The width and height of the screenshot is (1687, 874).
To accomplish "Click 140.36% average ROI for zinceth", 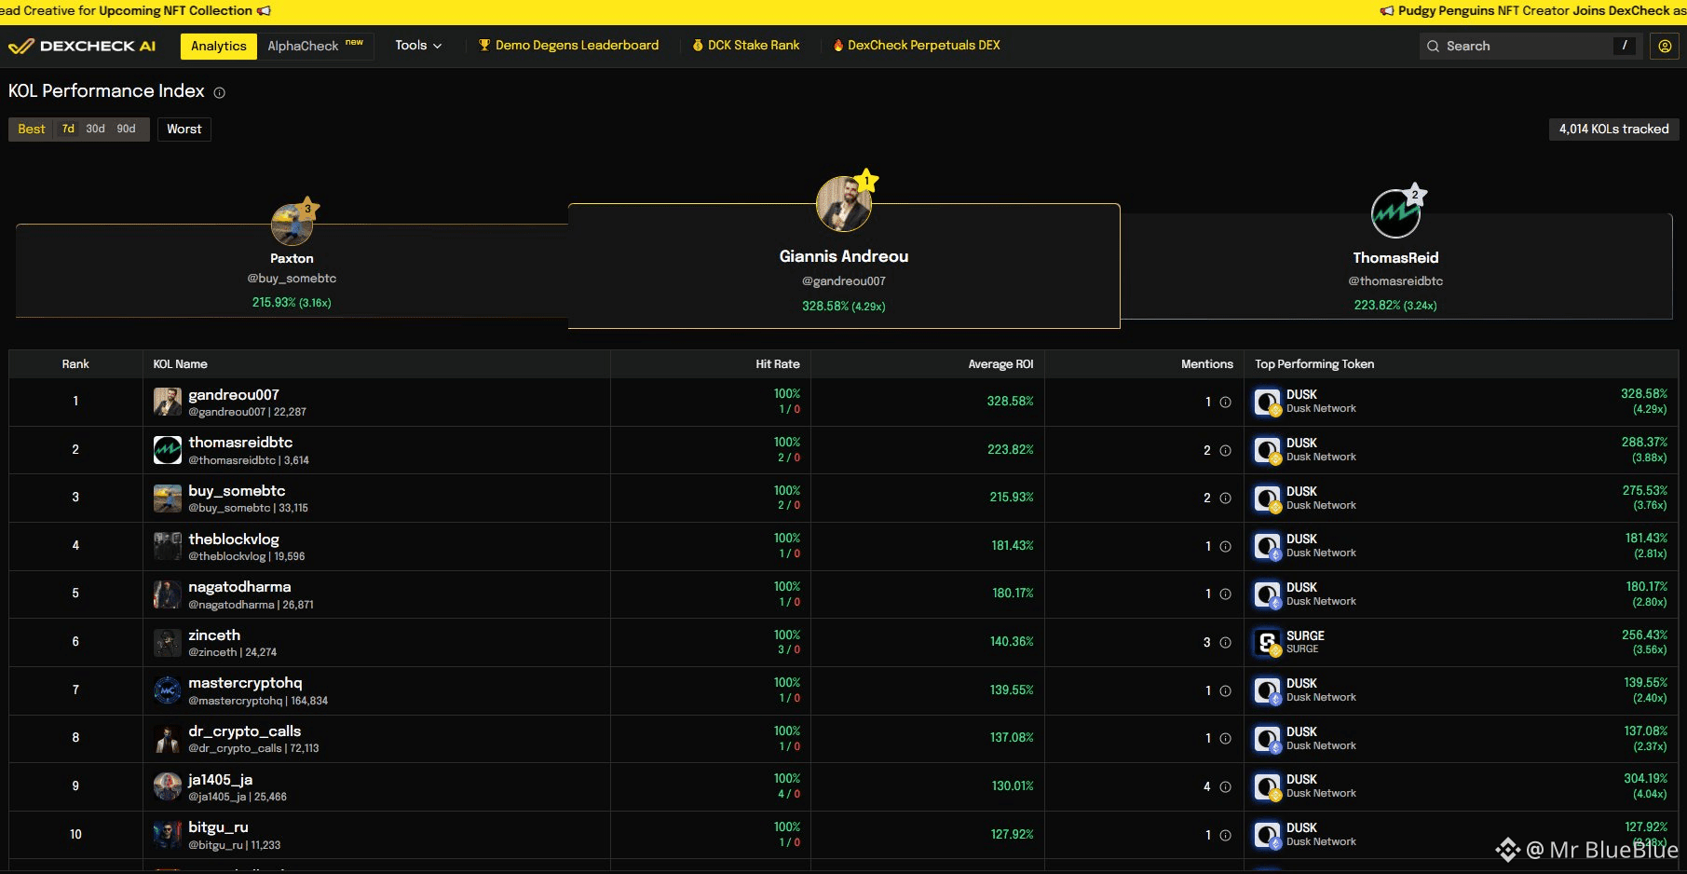I will click(1012, 642).
